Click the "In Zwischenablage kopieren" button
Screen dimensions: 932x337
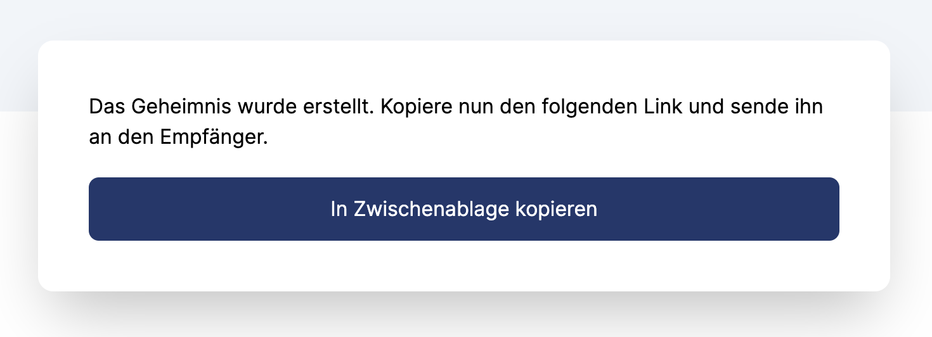coord(463,209)
